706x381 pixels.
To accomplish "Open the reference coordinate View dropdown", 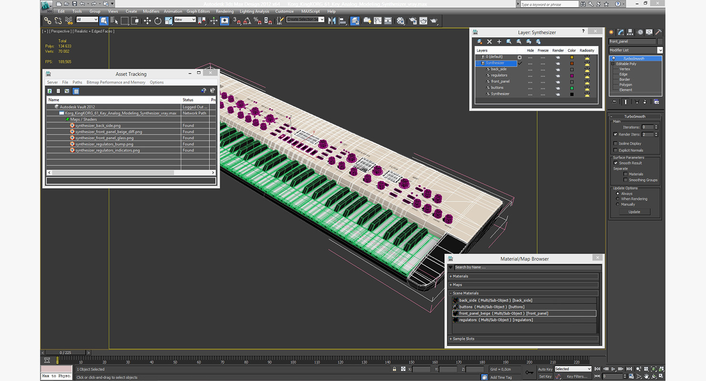I will pos(185,20).
